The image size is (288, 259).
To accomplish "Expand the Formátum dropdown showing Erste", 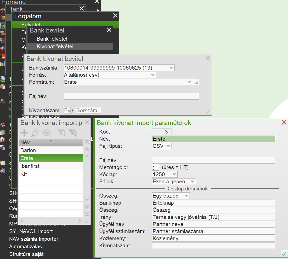I will coord(190,82).
